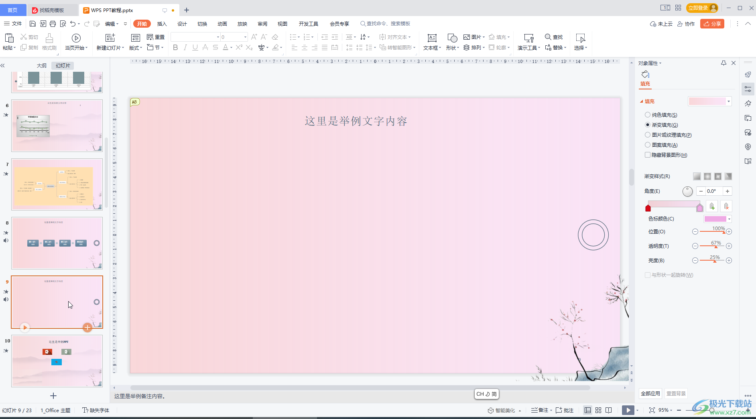Open Layout (版式) dropdown

click(x=136, y=48)
